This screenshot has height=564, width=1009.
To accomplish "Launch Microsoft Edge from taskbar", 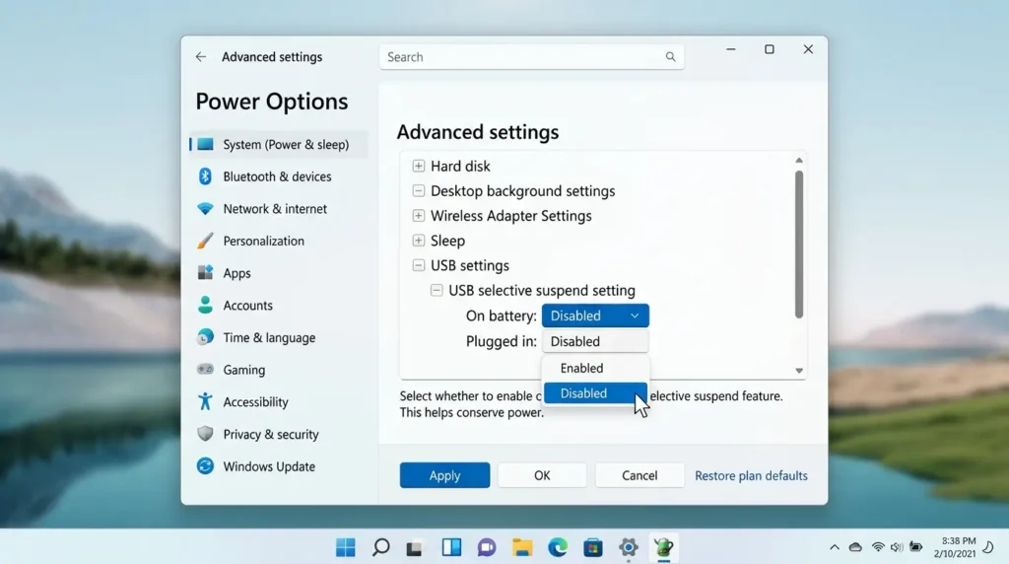I will coord(558,547).
